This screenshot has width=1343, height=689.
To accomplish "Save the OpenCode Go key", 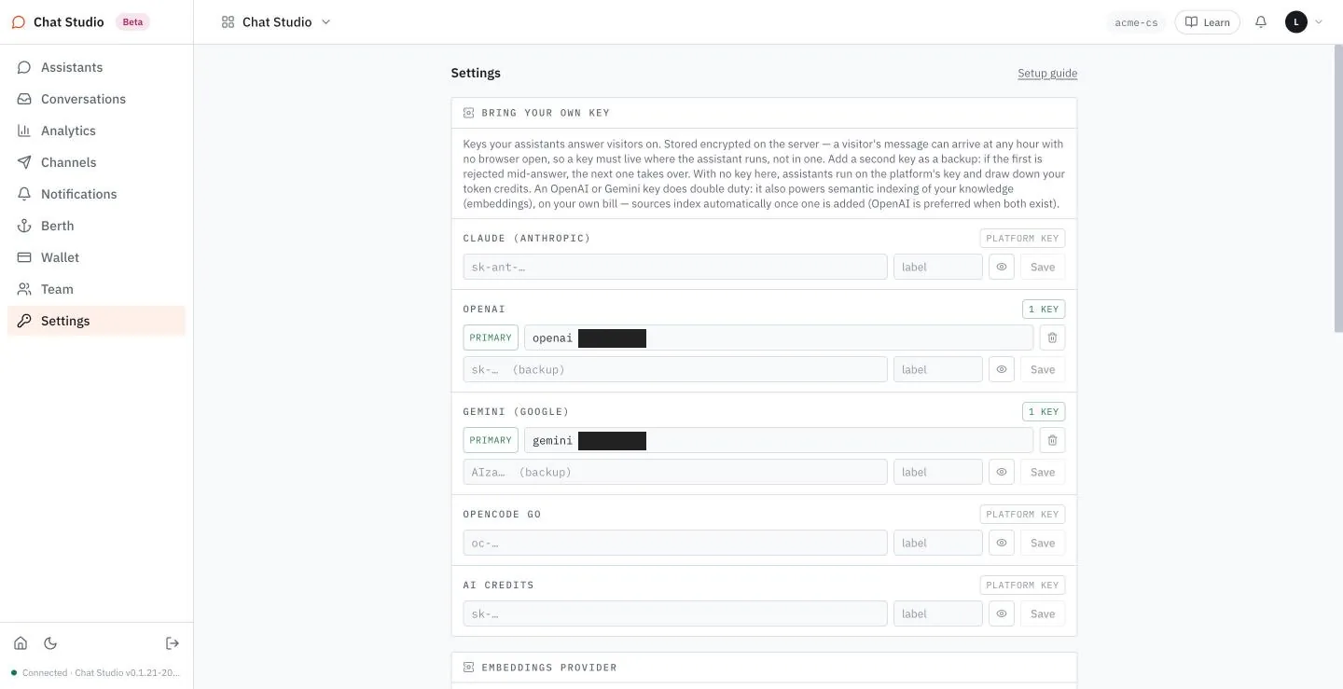I will tap(1043, 543).
